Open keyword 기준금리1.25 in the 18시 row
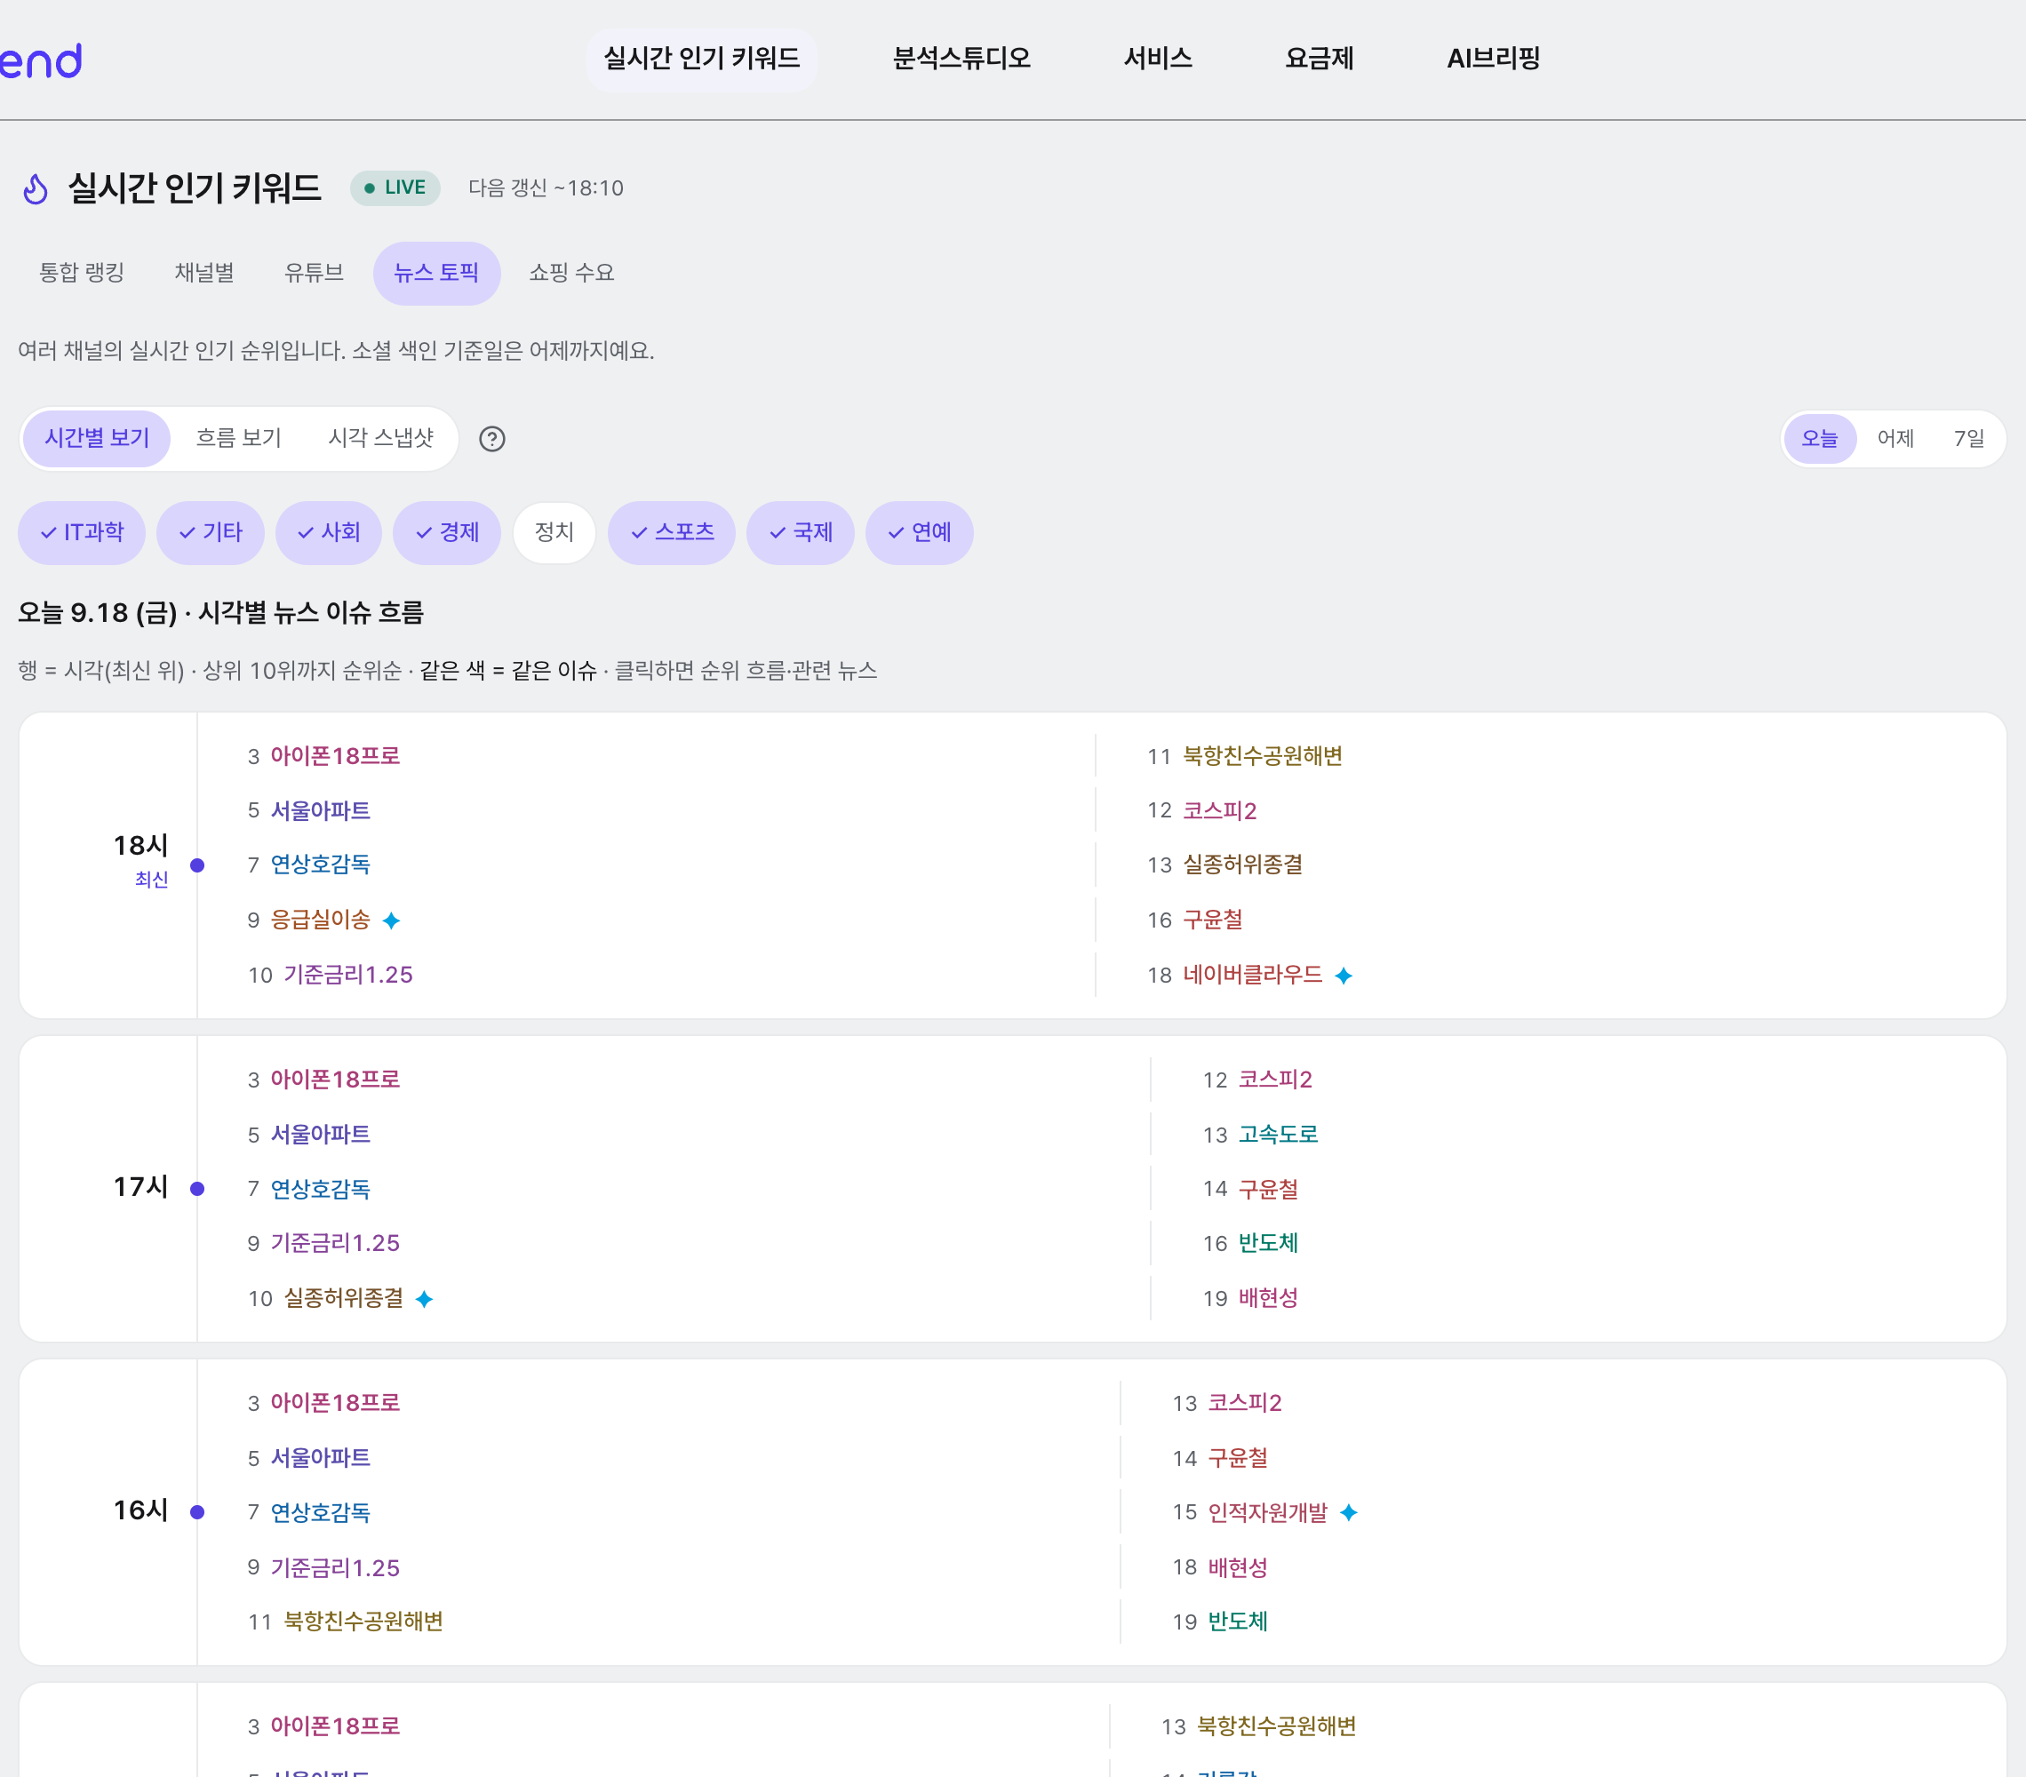2026x1777 pixels. coord(348,974)
